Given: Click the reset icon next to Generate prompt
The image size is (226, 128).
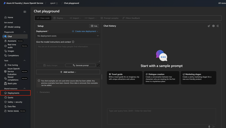Looking at the screenshot, I should (x=98, y=65).
